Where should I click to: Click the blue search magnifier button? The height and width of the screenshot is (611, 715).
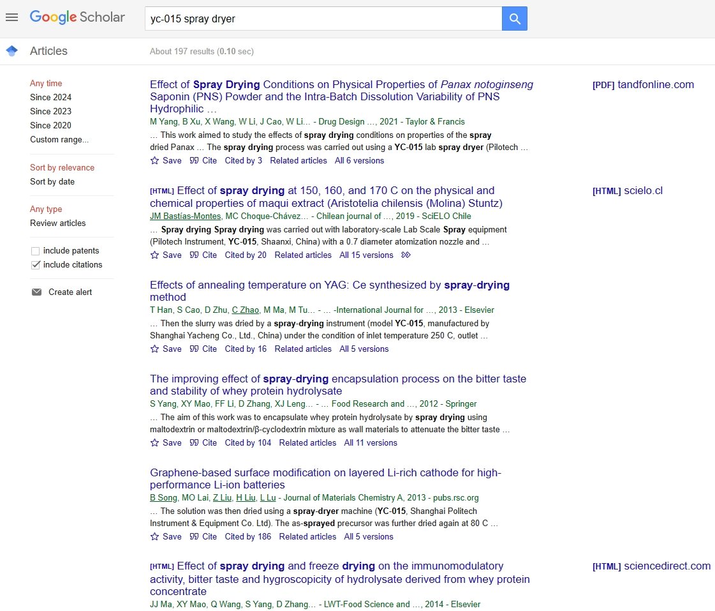[x=514, y=19]
